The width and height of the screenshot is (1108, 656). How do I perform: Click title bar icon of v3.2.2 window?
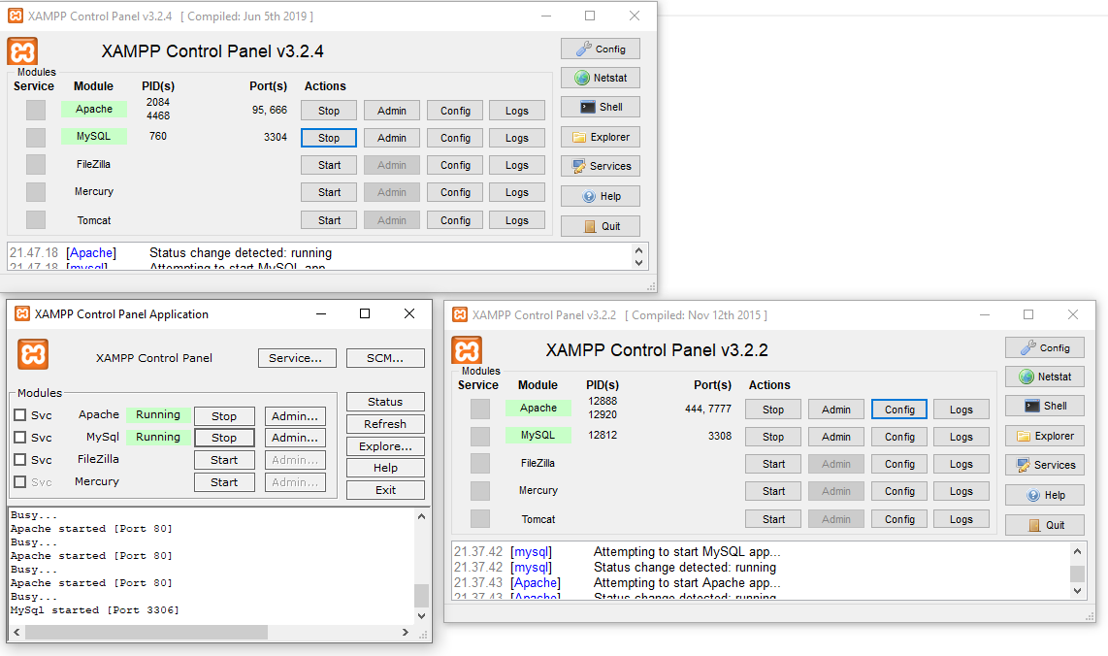[x=460, y=314]
